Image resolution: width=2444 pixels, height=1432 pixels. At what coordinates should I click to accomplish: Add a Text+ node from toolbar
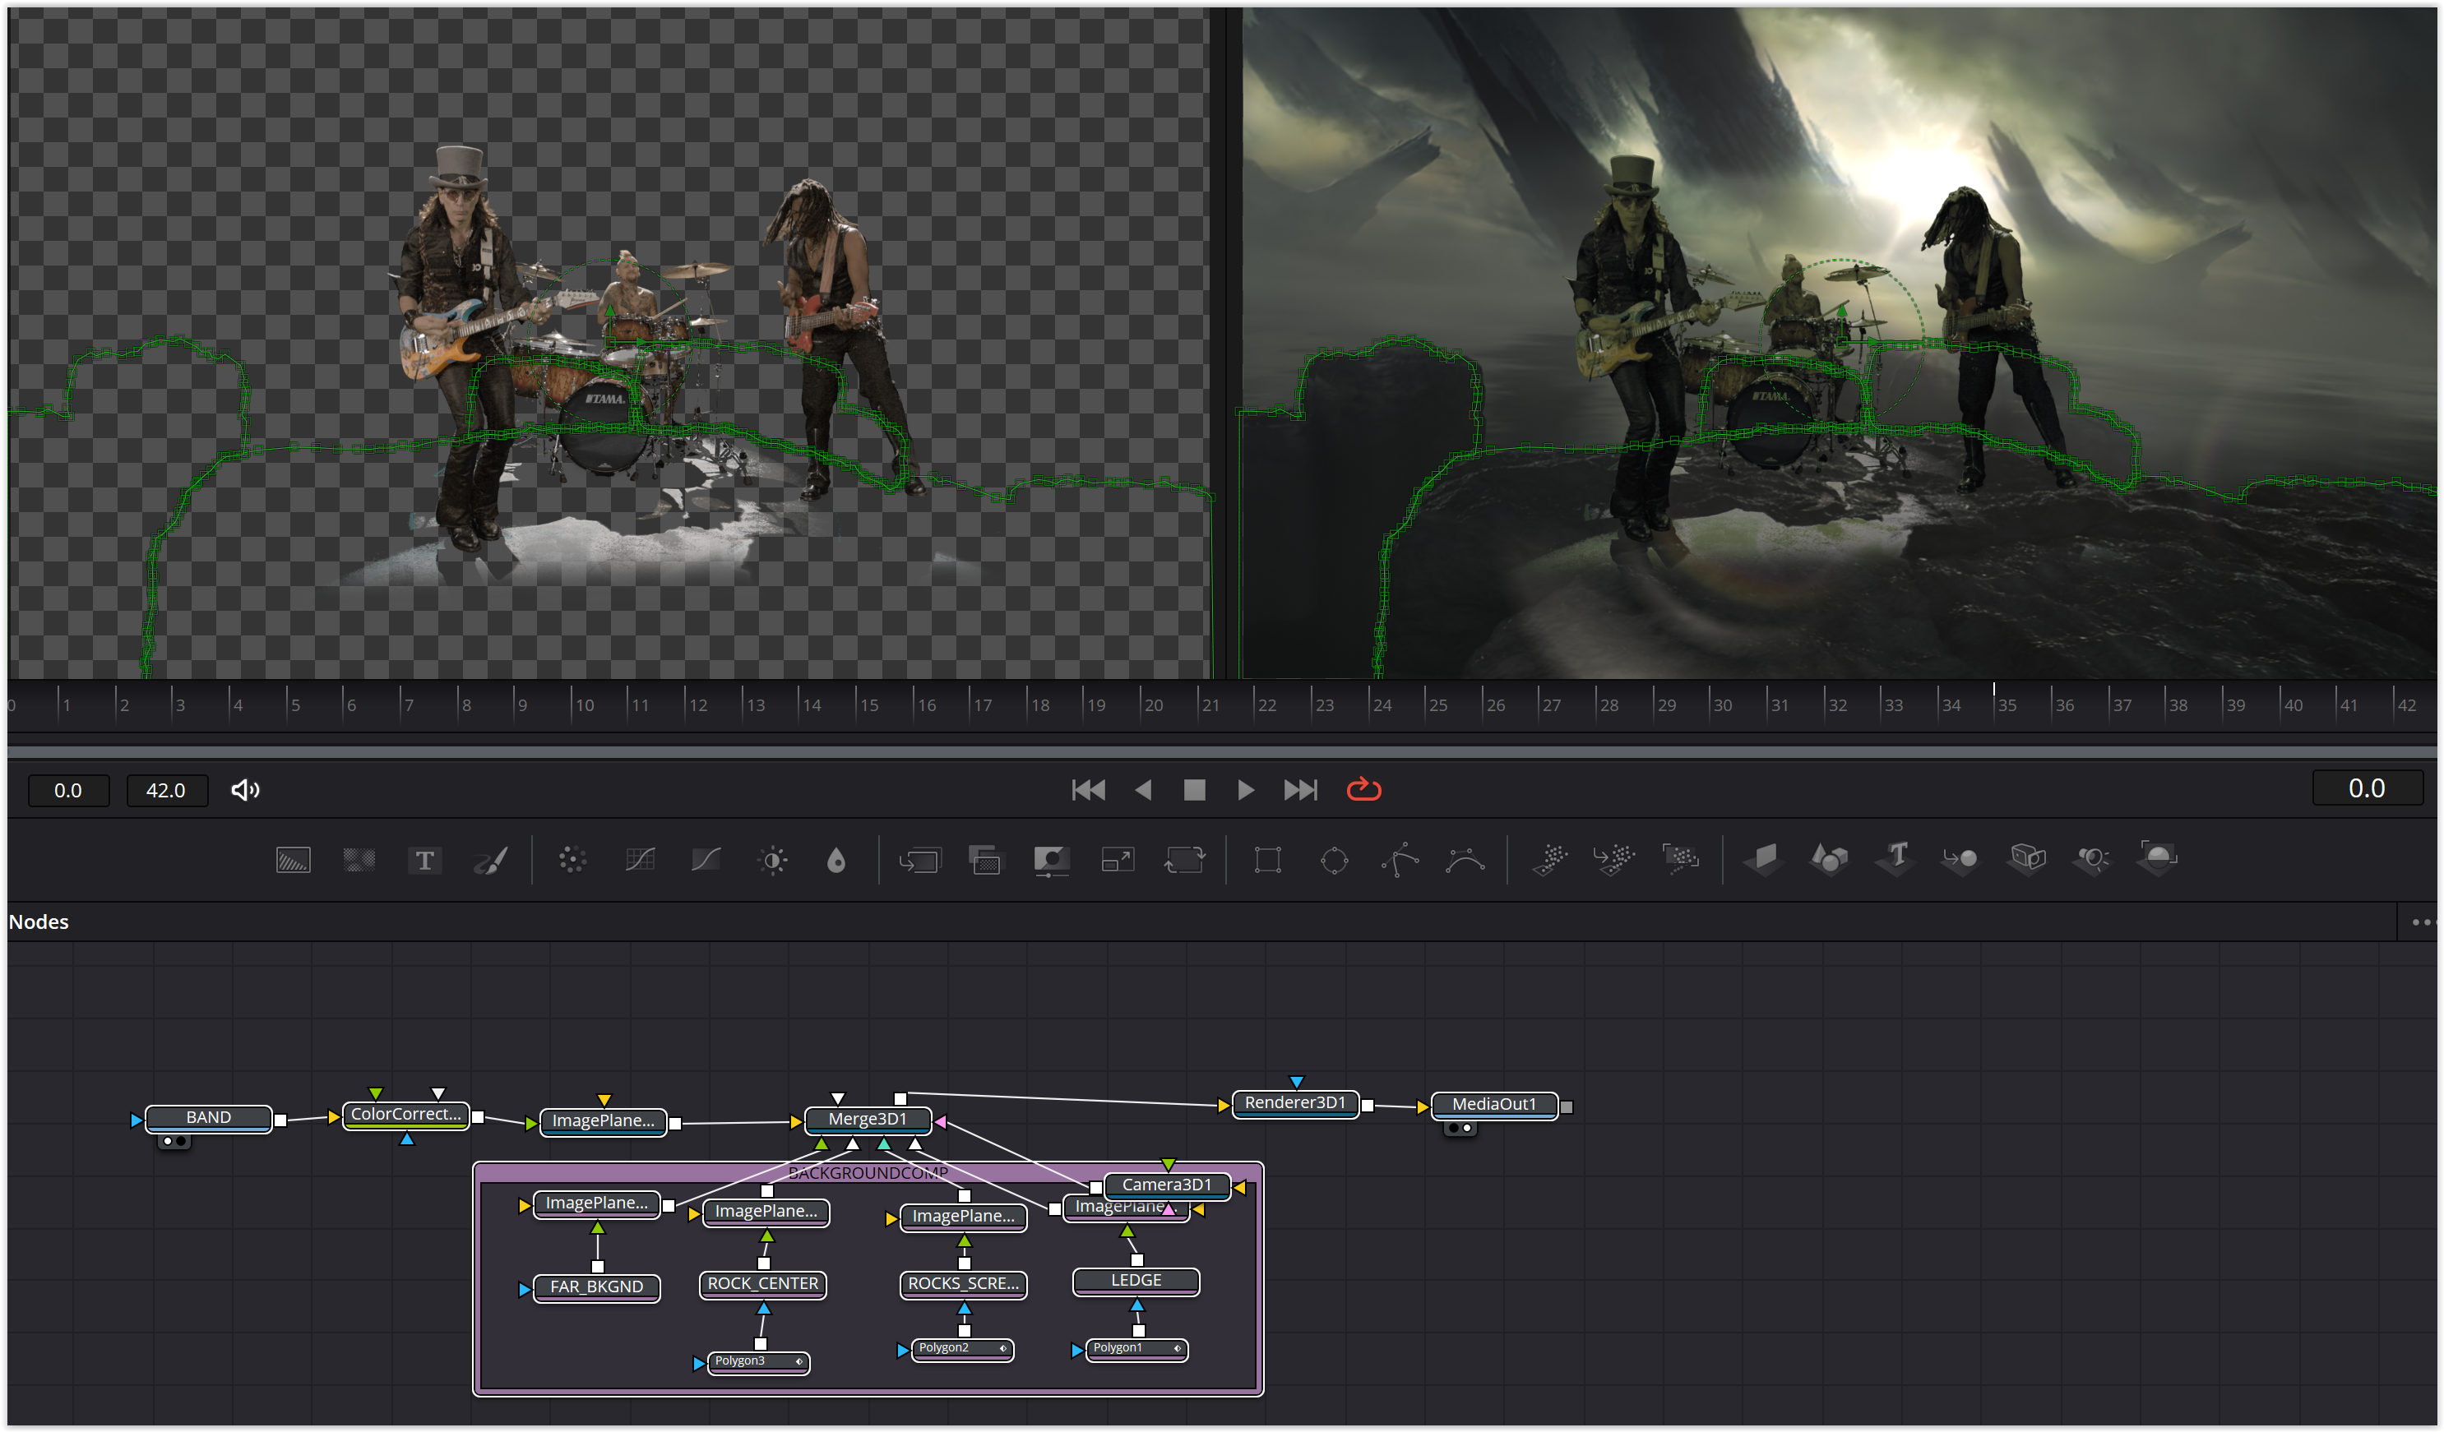[x=424, y=860]
